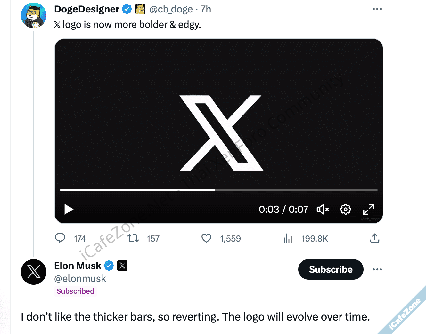Open Elon Musk's profile picture
Image resolution: width=426 pixels, height=334 pixels.
click(x=34, y=272)
